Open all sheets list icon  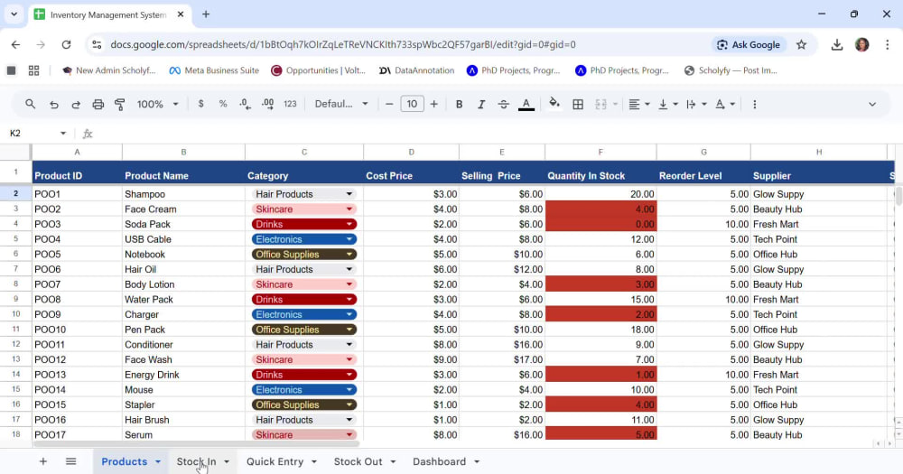(70, 461)
